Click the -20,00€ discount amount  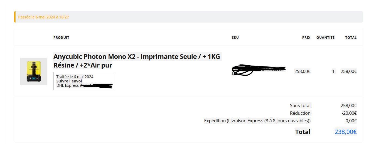click(x=349, y=113)
